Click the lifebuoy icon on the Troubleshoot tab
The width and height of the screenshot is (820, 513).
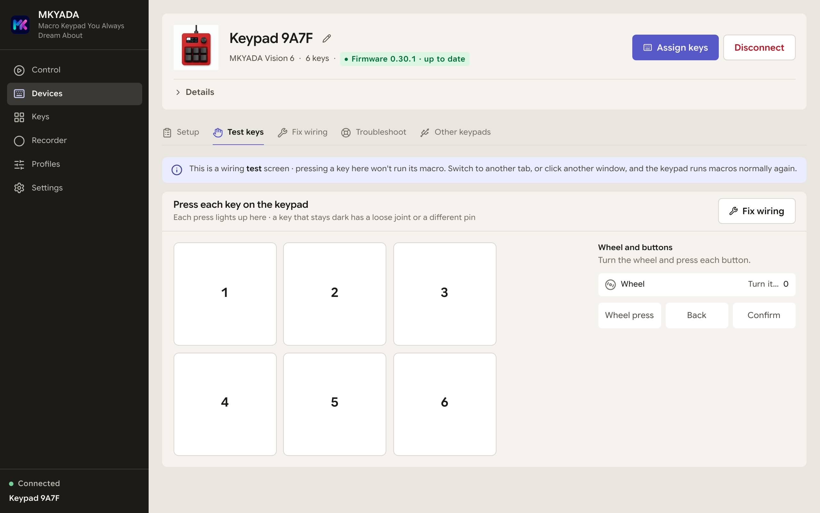(346, 132)
